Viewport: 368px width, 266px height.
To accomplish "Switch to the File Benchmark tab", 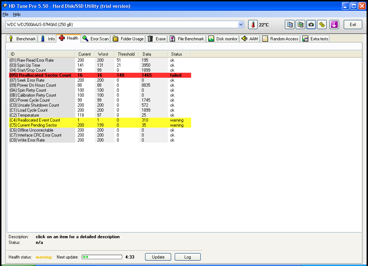I will pyautogui.click(x=187, y=39).
